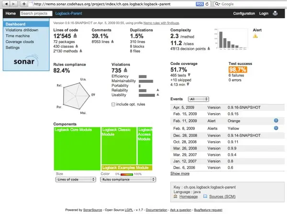
Task: Open Bug/feature request footer link
Action: tap(208, 210)
